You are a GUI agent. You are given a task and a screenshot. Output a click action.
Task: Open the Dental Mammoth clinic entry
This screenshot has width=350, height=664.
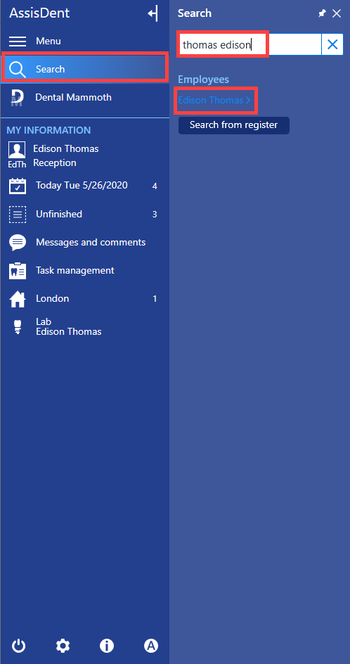point(84,97)
